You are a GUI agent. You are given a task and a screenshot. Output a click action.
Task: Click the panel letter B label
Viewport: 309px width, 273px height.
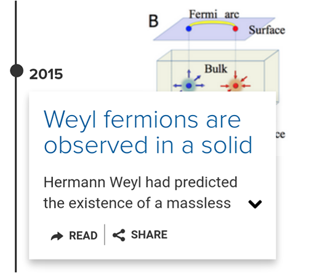click(x=153, y=21)
